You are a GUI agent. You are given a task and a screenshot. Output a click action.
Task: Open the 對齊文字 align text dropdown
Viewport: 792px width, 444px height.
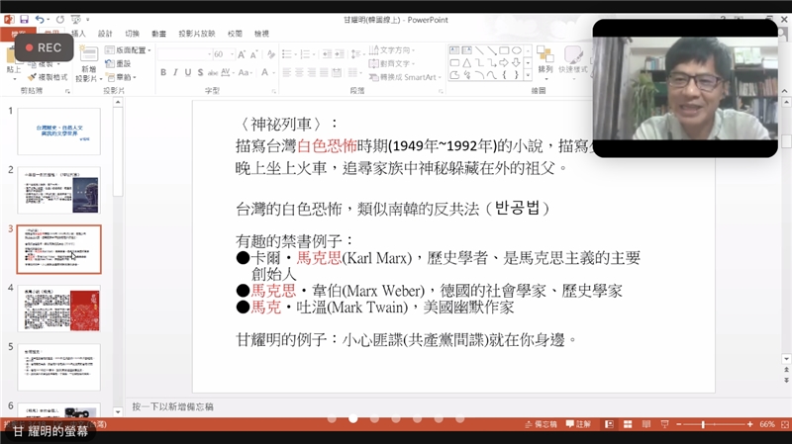391,63
